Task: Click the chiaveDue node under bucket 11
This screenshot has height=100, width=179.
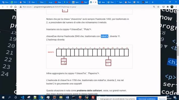Action: [x=108, y=62]
